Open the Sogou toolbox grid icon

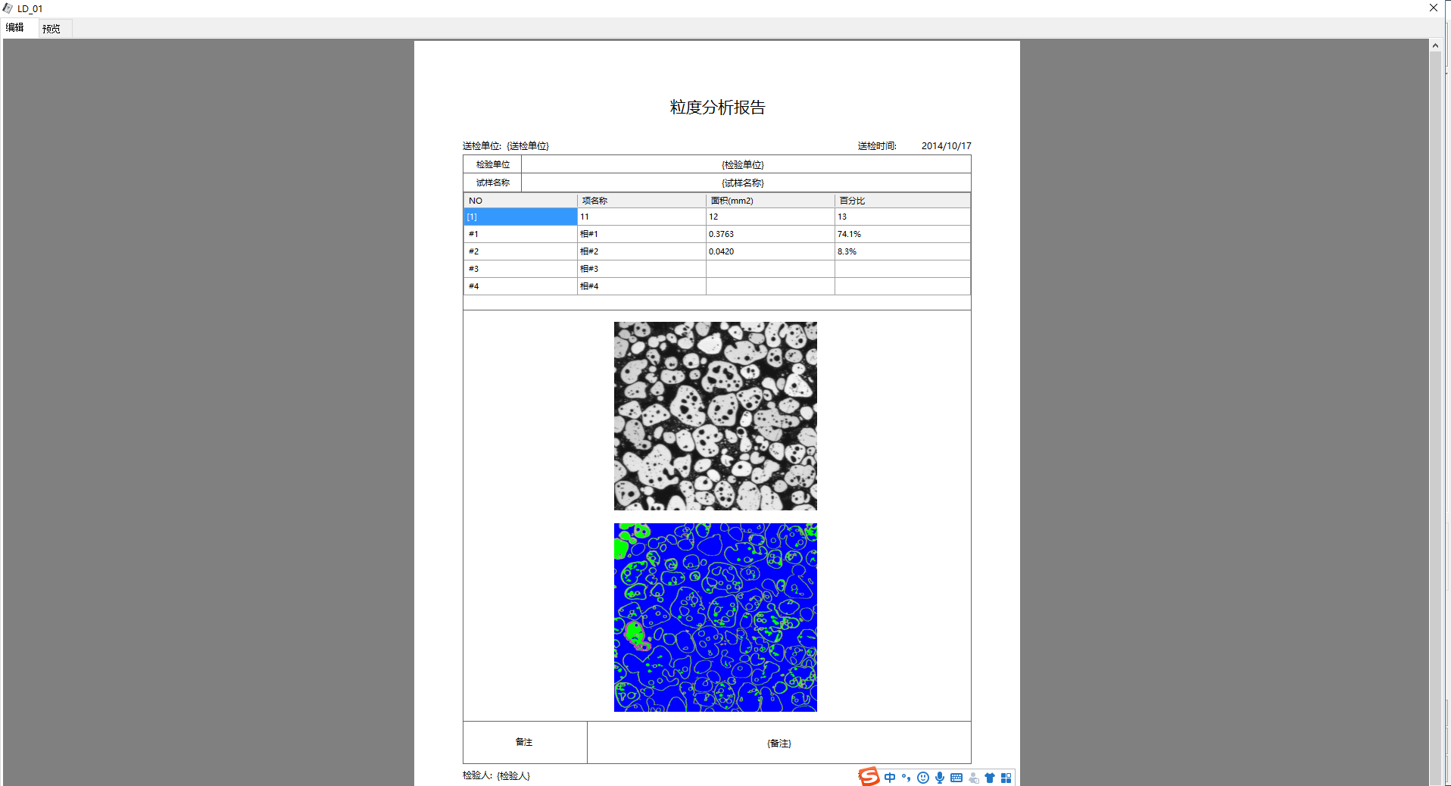pos(1006,778)
